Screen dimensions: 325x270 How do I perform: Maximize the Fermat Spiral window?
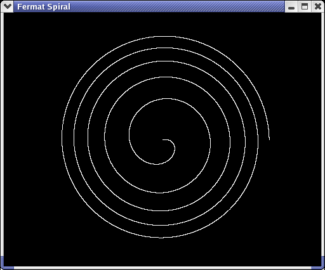point(305,7)
